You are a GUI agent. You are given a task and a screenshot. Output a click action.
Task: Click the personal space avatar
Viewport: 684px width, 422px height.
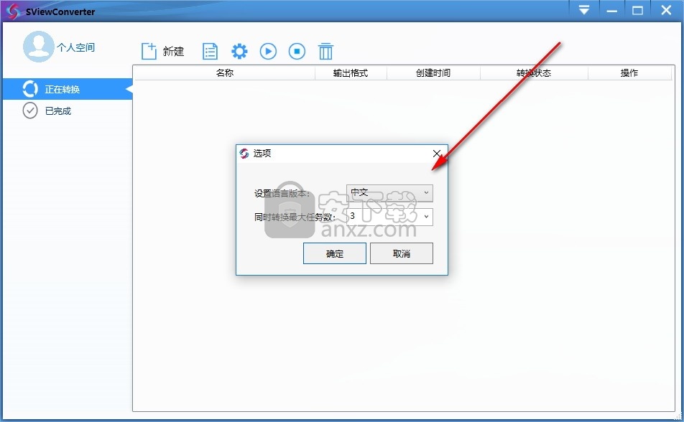click(x=38, y=47)
